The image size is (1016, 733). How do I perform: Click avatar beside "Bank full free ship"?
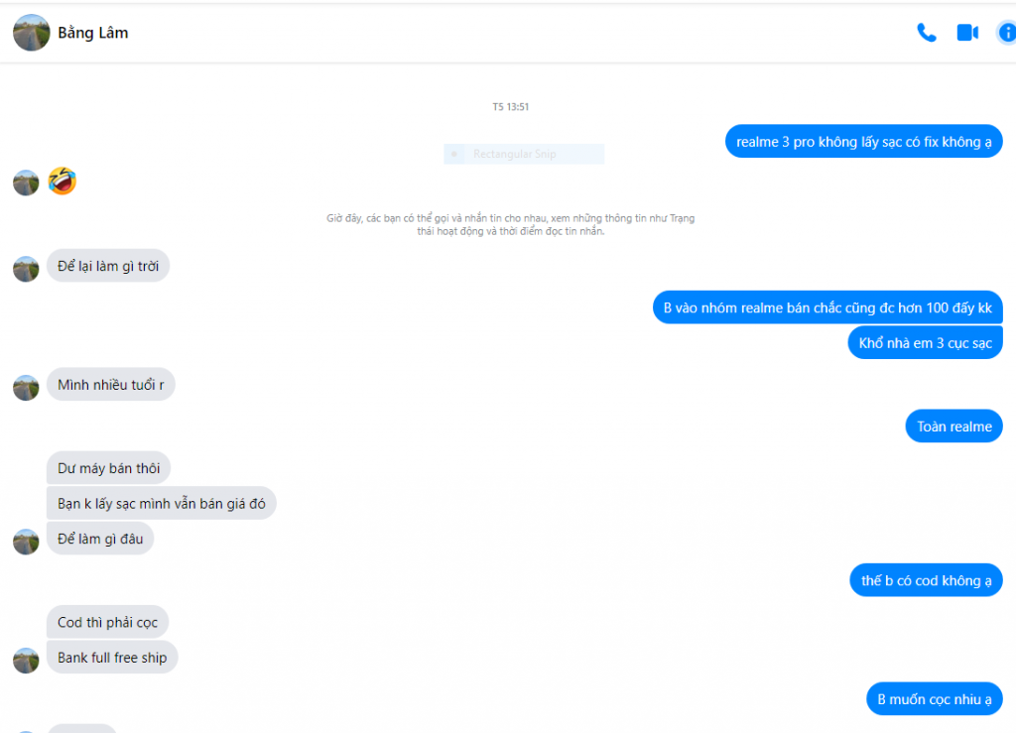click(x=26, y=660)
